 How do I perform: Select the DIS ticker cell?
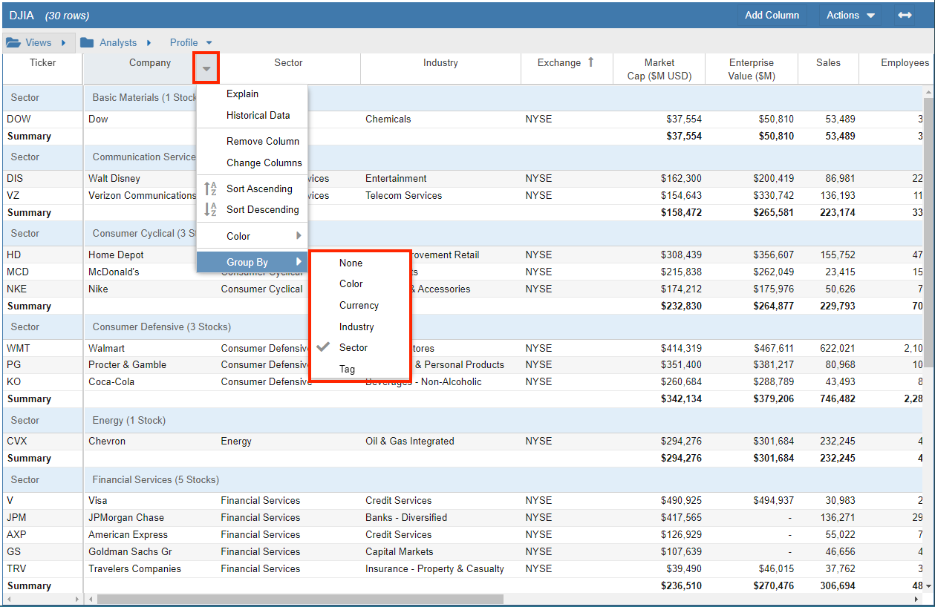click(x=43, y=178)
